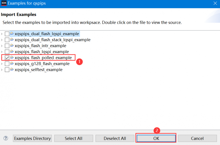Click folder icon beside xqspips_selftest_example
The width and height of the screenshot is (220, 145).
click(12, 69)
